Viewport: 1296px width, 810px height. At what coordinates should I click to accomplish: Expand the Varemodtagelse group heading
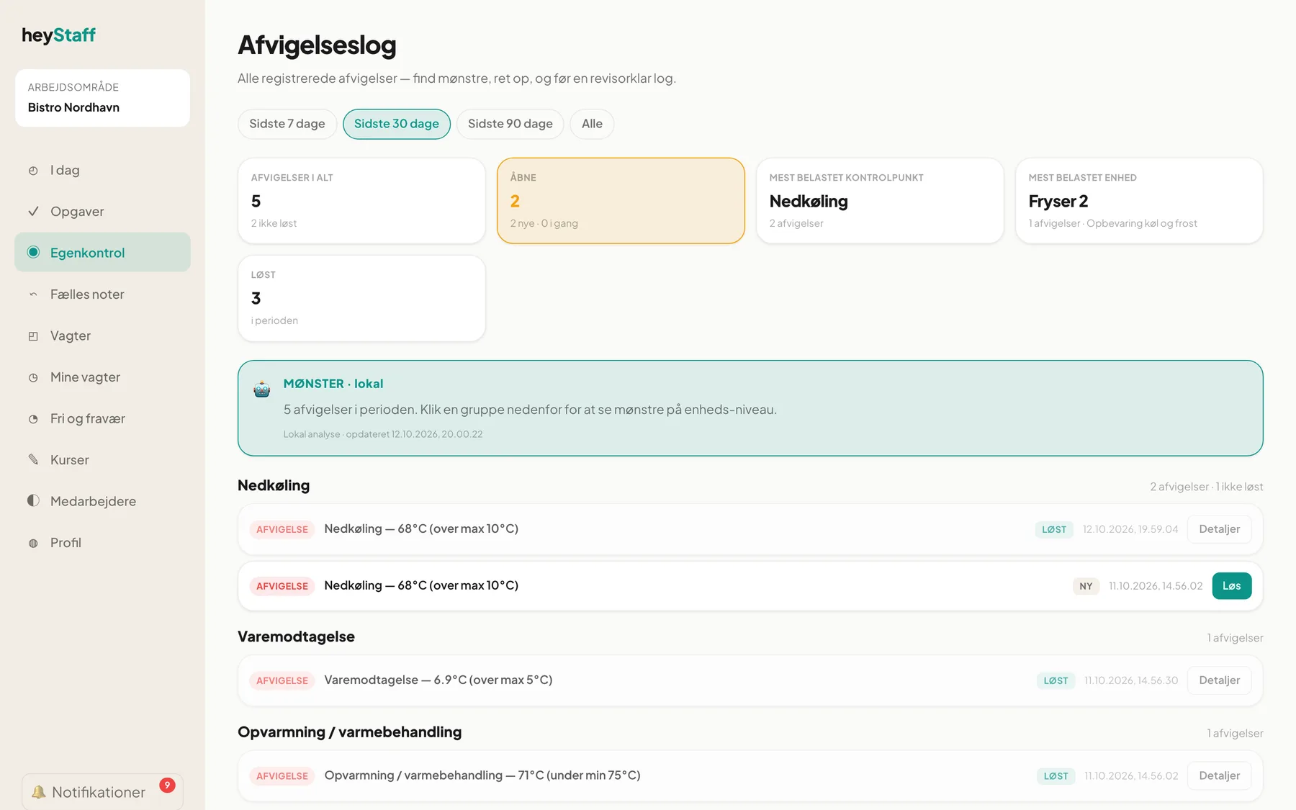tap(296, 637)
